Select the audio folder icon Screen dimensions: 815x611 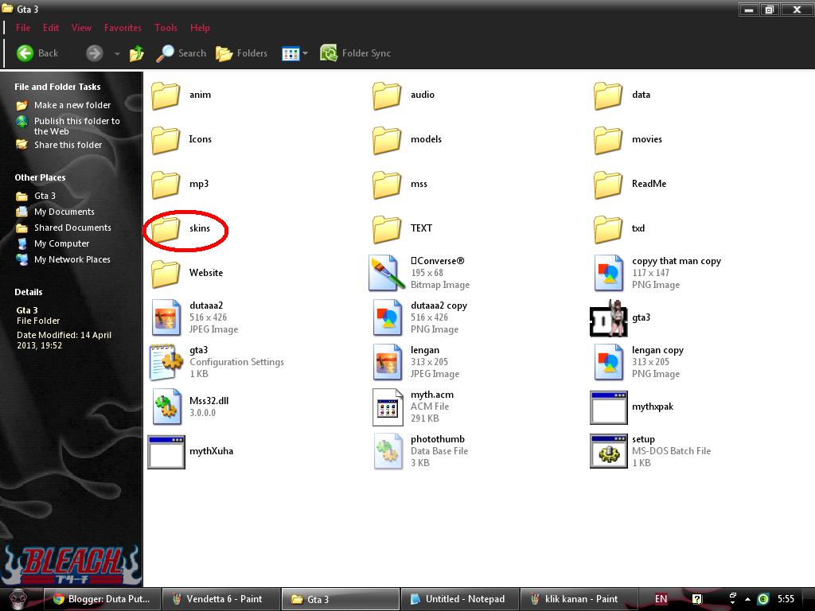(387, 95)
